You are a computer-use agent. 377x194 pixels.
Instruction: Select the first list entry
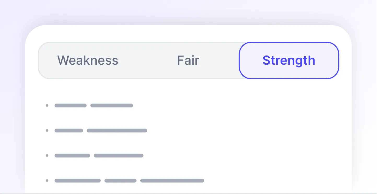pyautogui.click(x=89, y=105)
